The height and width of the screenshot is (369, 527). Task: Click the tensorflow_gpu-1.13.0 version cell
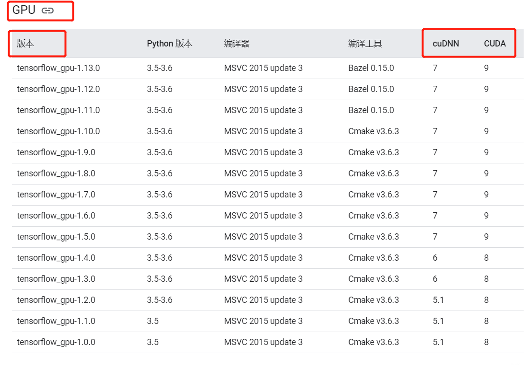[59, 68]
